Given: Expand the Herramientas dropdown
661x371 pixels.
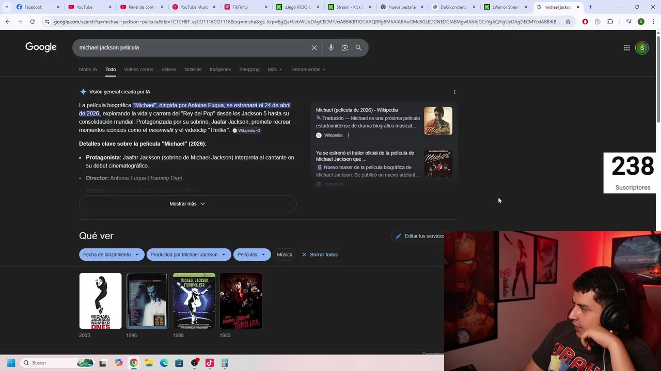Looking at the screenshot, I should [x=308, y=69].
